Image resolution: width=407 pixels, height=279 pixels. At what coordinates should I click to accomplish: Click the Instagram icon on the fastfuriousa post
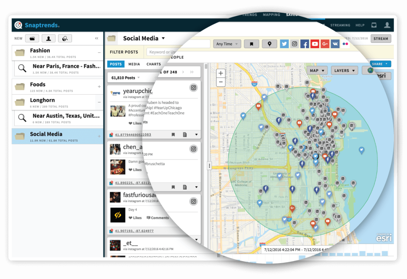tap(194, 201)
